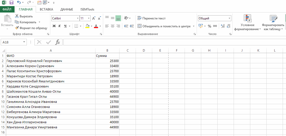Open the Calibri font name dropdown

pos(78,18)
